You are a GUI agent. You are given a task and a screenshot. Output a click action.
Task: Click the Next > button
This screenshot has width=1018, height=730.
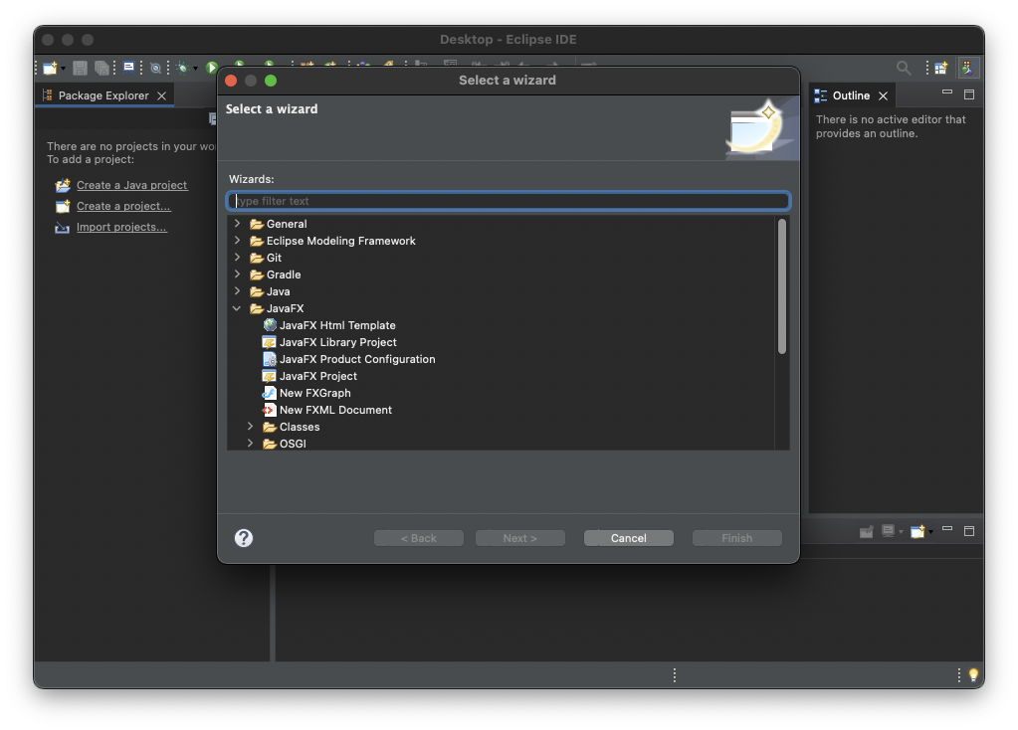coord(520,538)
